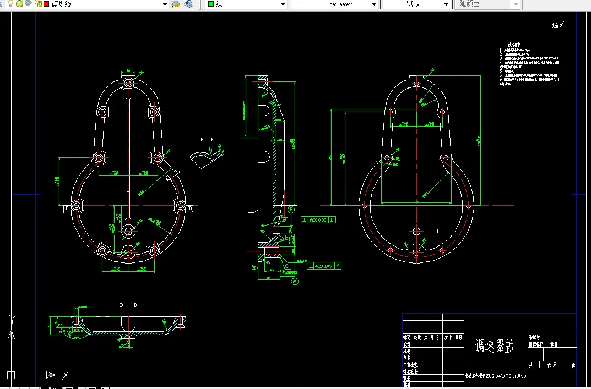The width and height of the screenshot is (591, 389).
Task: Click datum circle B in section view
Action: (x=291, y=210)
